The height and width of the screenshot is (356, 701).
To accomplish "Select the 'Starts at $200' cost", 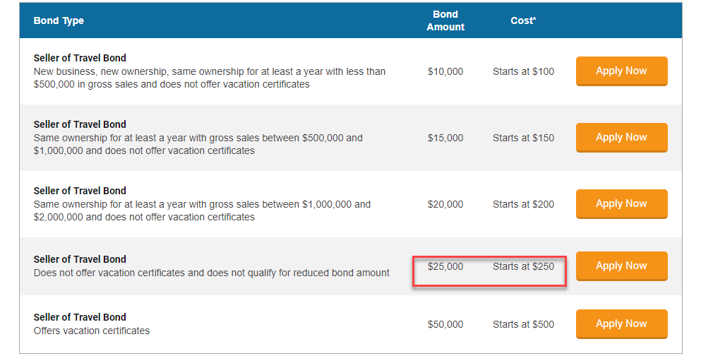I will coord(523,204).
